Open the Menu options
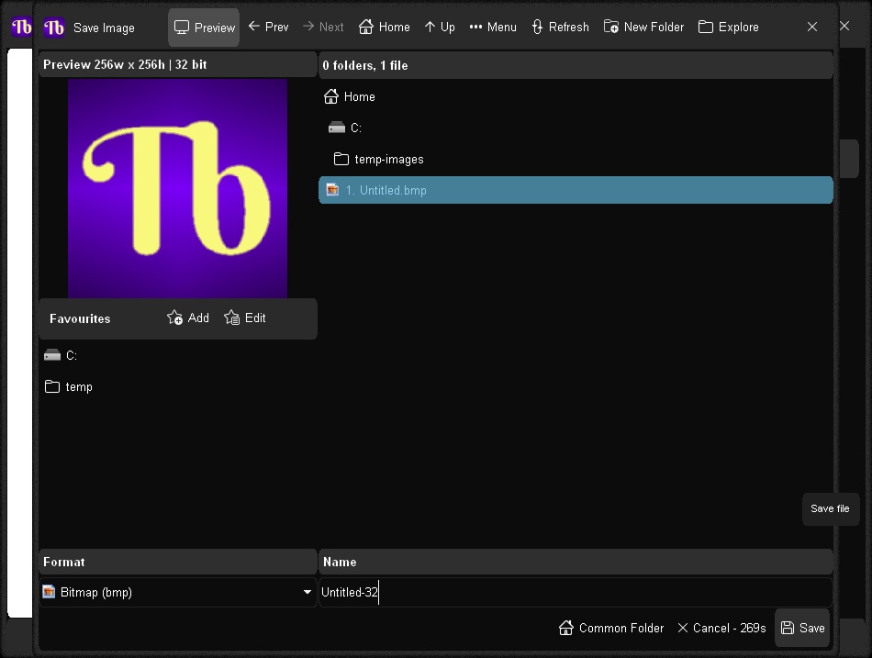This screenshot has width=872, height=658. tap(493, 27)
